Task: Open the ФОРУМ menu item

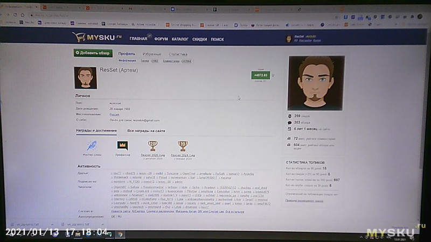Action: coord(161,39)
